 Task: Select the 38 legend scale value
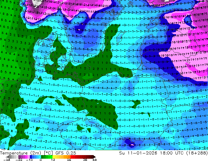point(85,160)
